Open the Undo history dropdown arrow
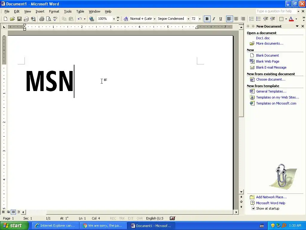306x230 pixels. click(85, 19)
